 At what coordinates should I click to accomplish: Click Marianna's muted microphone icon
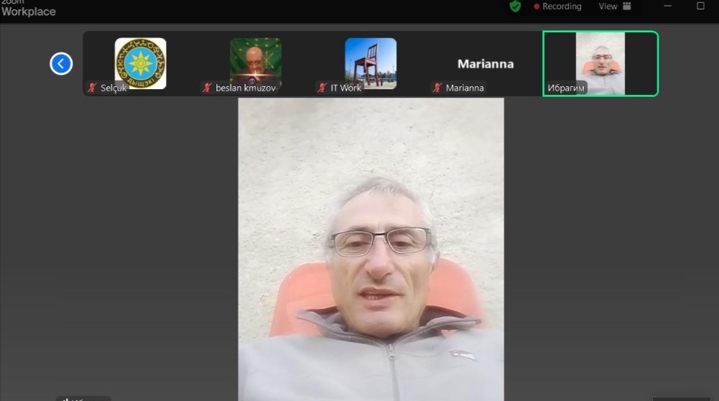click(x=437, y=88)
